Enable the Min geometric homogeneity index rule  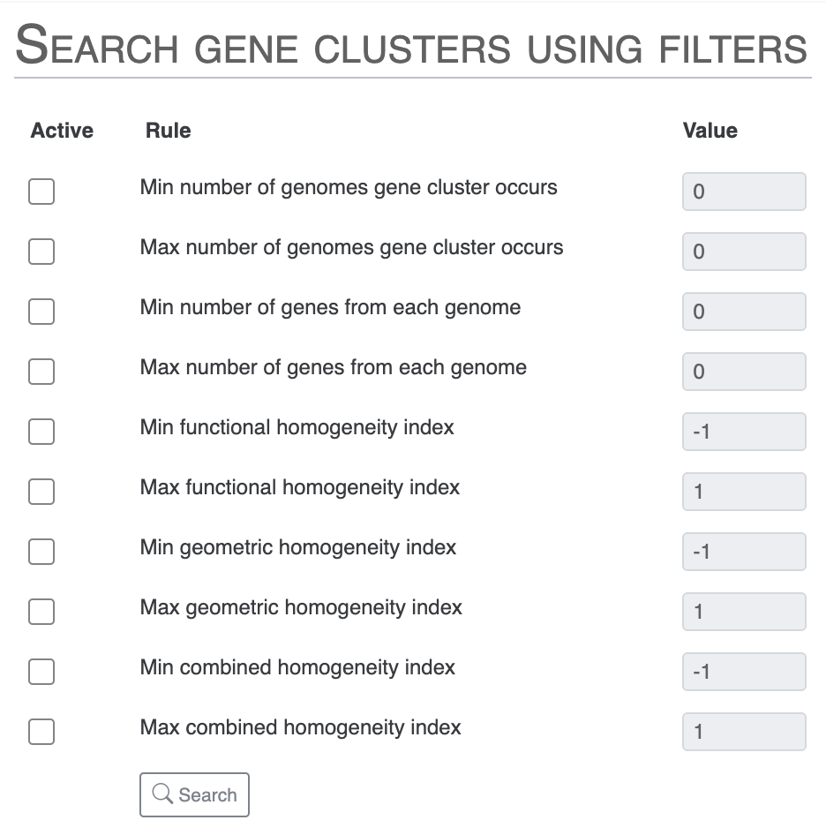(x=41, y=551)
